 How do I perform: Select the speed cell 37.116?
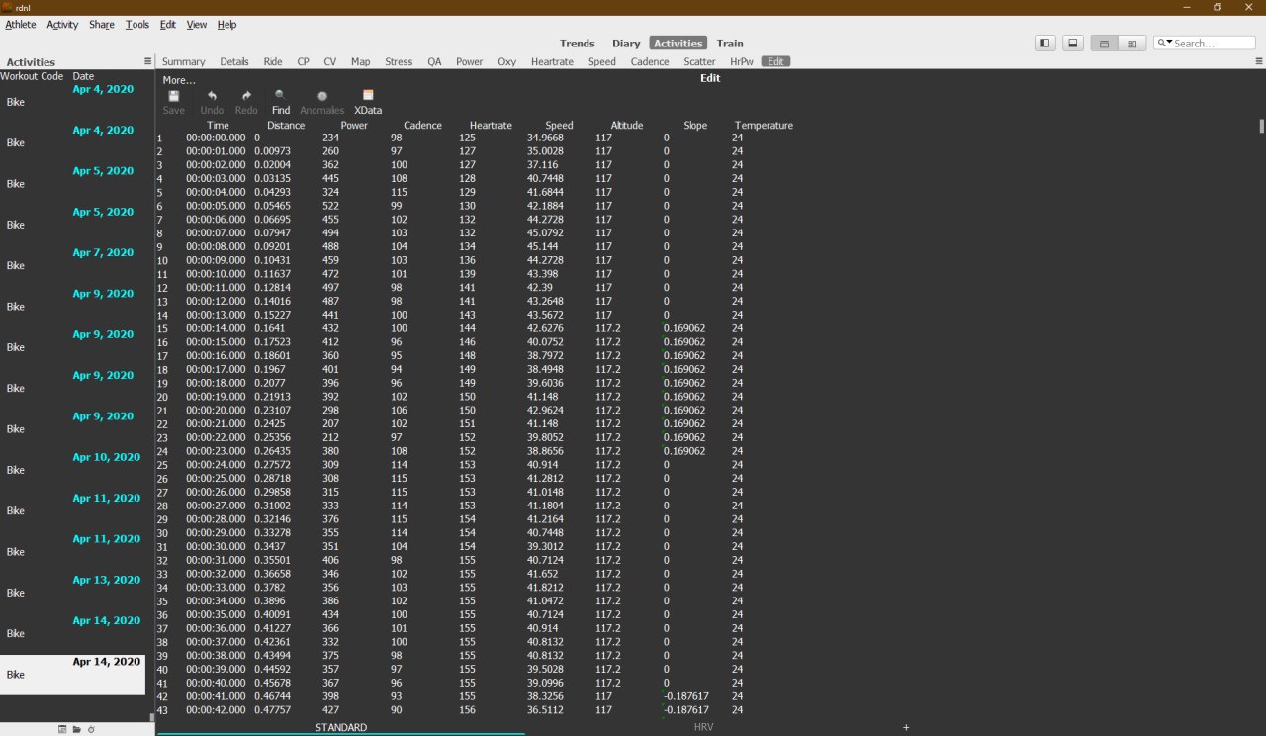[x=542, y=165]
